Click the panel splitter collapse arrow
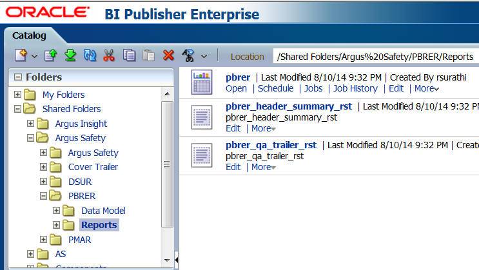The image size is (479, 270). [x=176, y=260]
